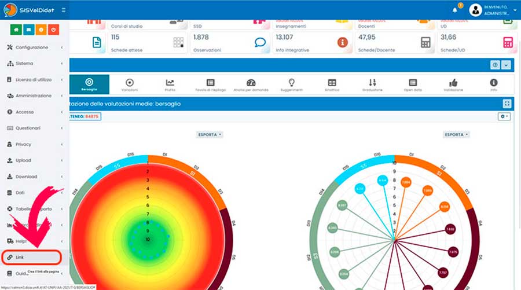Click the blue mail icon button

click(28, 30)
